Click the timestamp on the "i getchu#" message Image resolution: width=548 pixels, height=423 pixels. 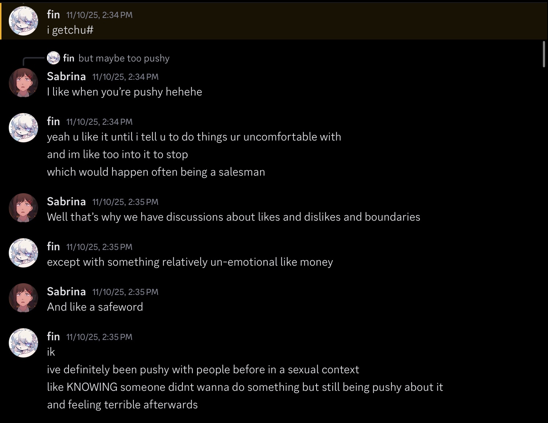tap(99, 15)
